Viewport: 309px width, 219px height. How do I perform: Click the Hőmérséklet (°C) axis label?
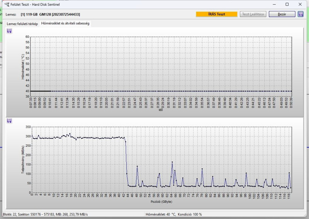point(23,67)
